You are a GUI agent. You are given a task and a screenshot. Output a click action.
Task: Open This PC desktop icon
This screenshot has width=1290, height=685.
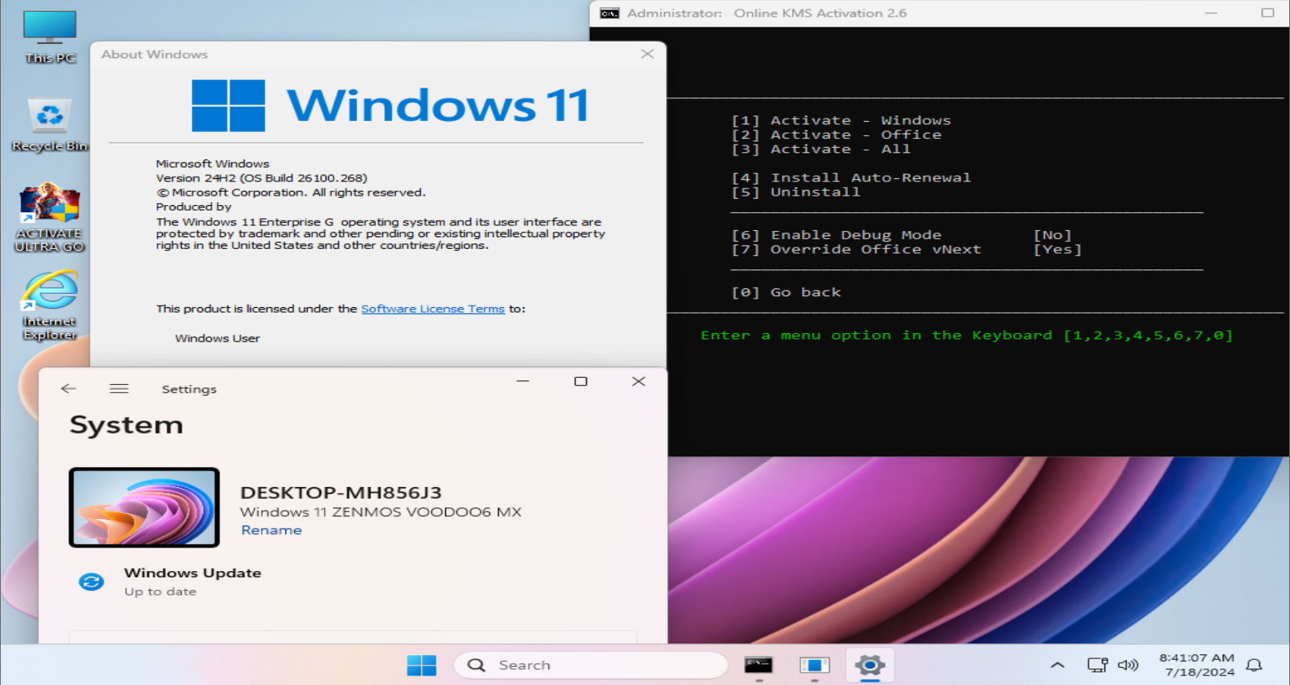click(50, 37)
